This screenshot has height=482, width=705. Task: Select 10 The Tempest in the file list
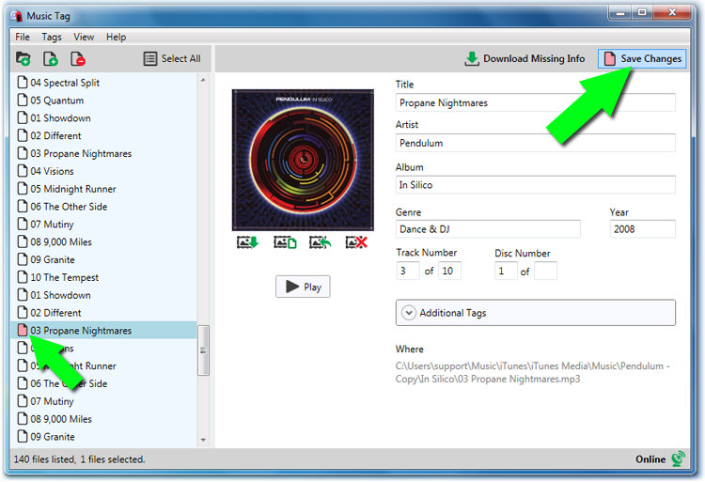[x=103, y=277]
